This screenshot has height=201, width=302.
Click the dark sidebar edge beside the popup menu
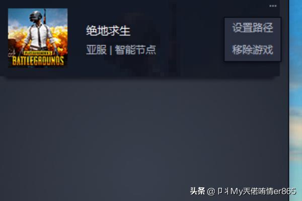point(285,39)
